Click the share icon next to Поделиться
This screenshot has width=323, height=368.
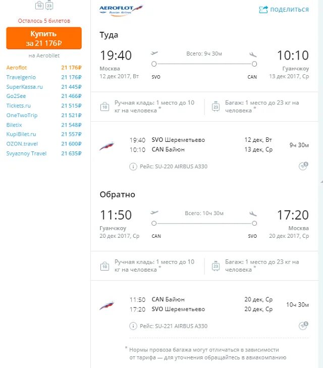coord(263,10)
